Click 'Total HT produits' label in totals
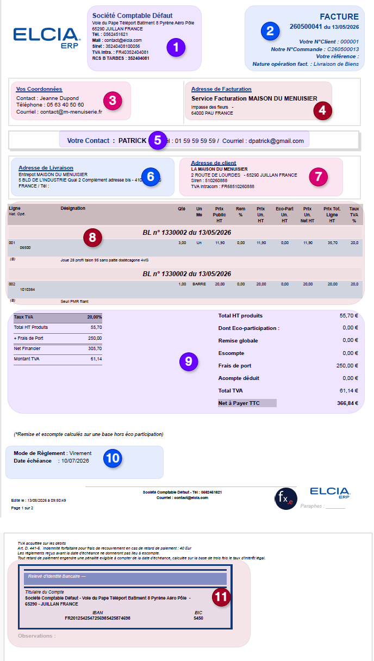The height and width of the screenshot is (661, 374). 240,315
